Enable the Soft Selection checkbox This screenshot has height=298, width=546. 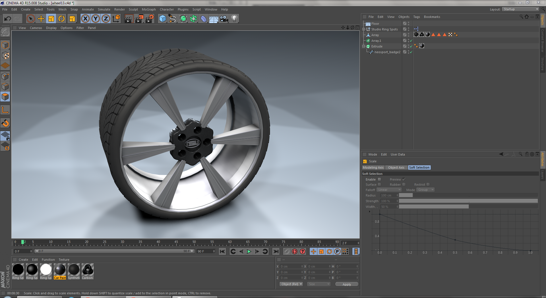click(379, 179)
